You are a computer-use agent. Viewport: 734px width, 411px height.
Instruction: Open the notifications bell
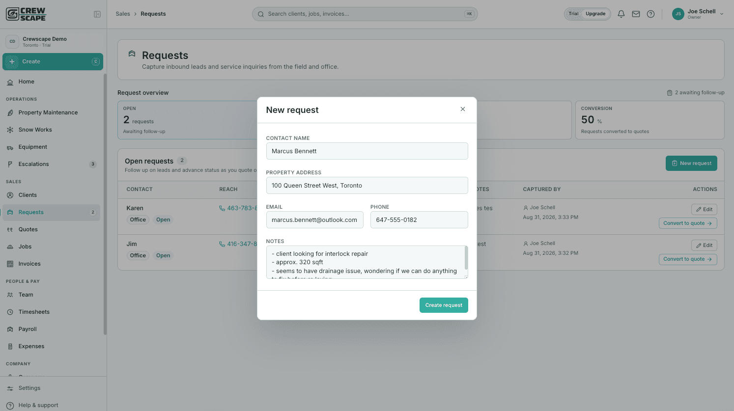coord(621,14)
